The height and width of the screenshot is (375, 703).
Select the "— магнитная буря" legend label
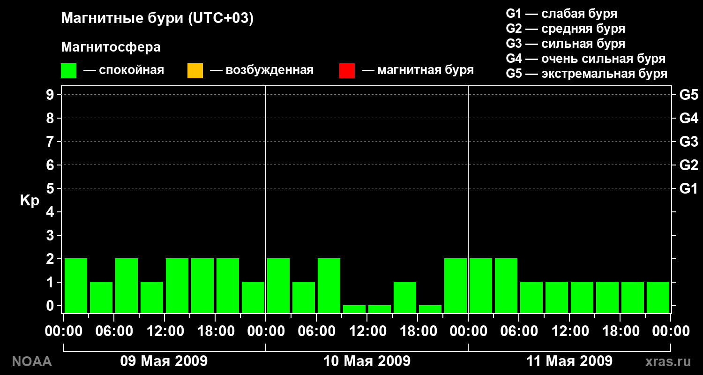[x=418, y=71]
